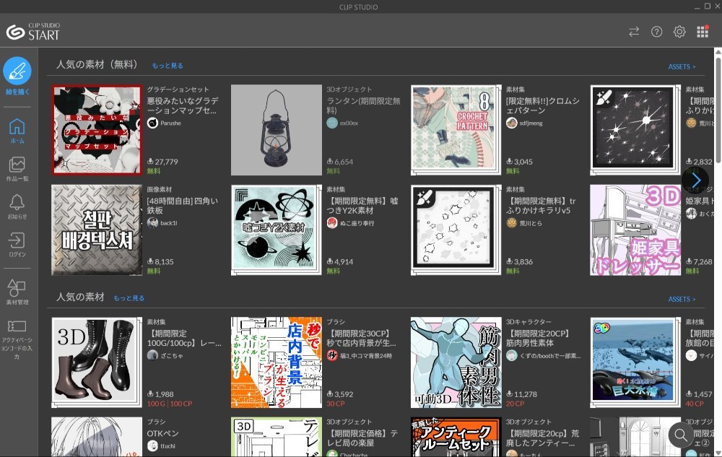
Task: Click author name back1l
Action: [168, 223]
